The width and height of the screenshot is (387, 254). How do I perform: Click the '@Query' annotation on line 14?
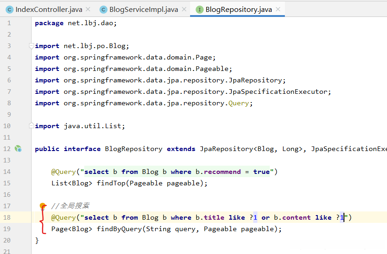[x=63, y=172]
